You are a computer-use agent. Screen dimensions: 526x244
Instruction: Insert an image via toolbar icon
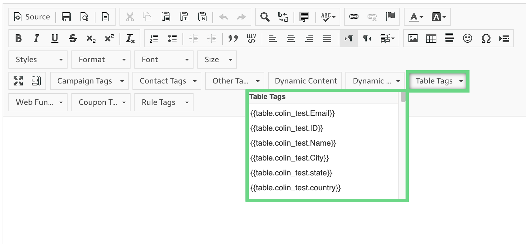(413, 39)
